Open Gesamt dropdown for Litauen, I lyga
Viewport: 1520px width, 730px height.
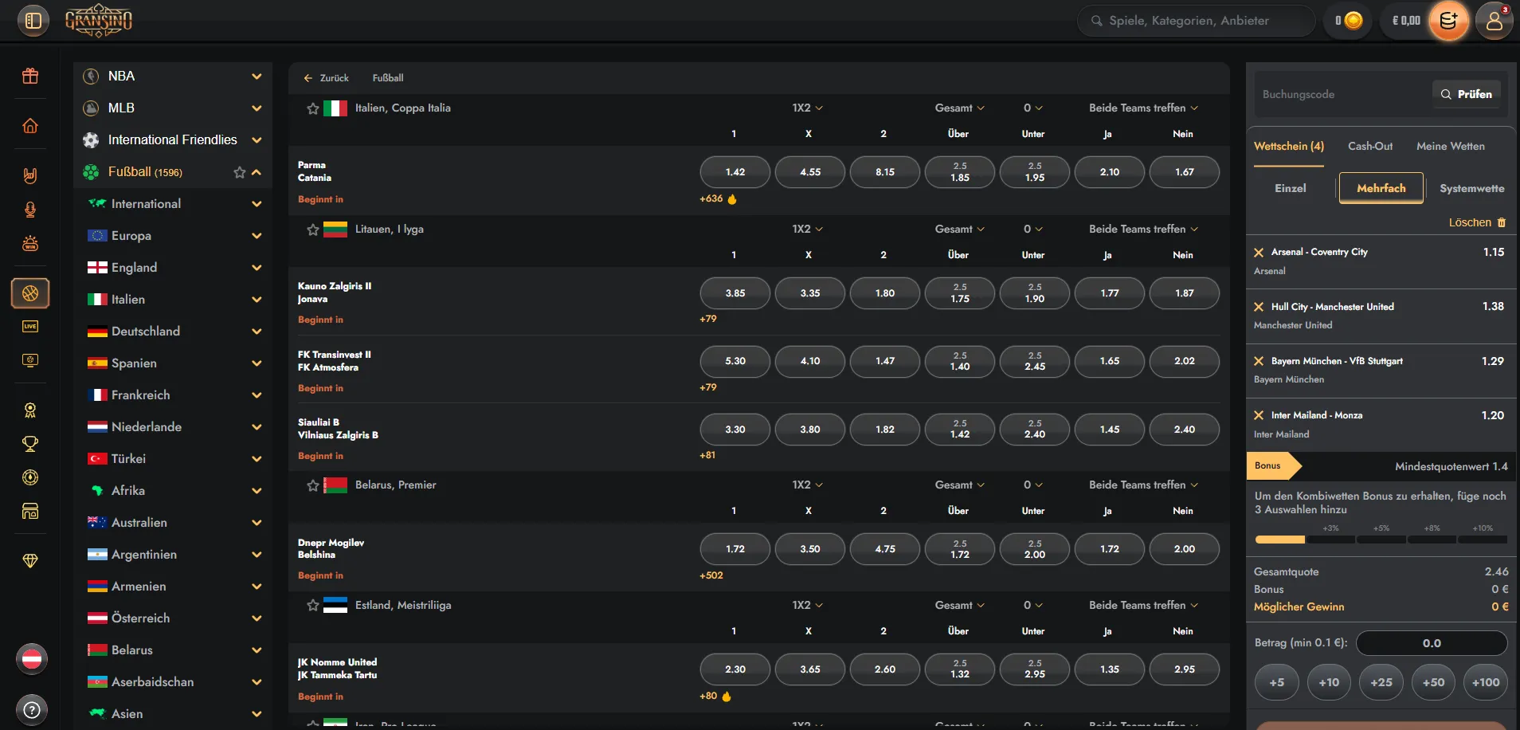(959, 229)
